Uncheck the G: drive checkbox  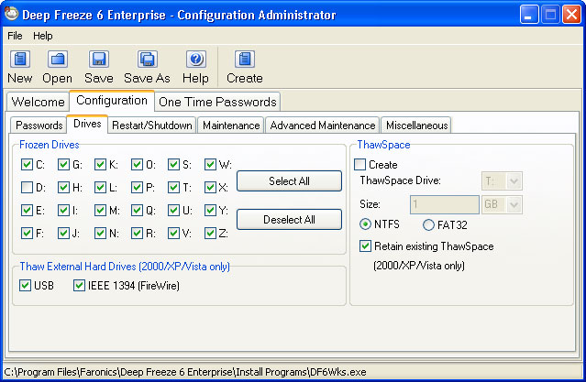(x=63, y=164)
